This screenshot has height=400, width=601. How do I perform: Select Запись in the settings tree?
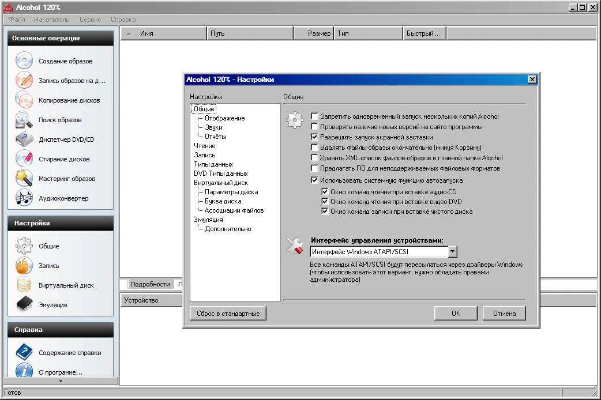(205, 155)
